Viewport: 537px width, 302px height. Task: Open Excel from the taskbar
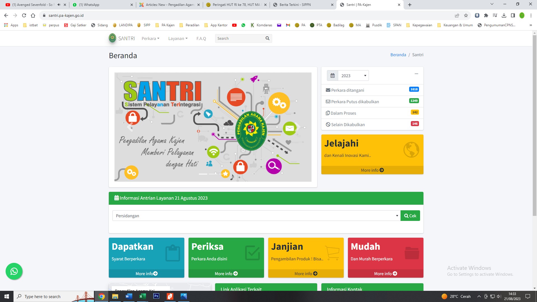[143, 296]
